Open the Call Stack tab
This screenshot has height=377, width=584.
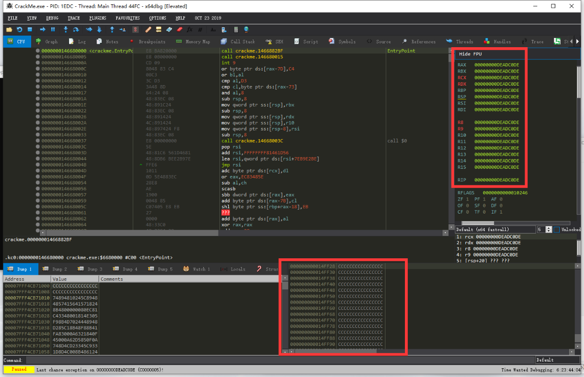[x=237, y=41]
